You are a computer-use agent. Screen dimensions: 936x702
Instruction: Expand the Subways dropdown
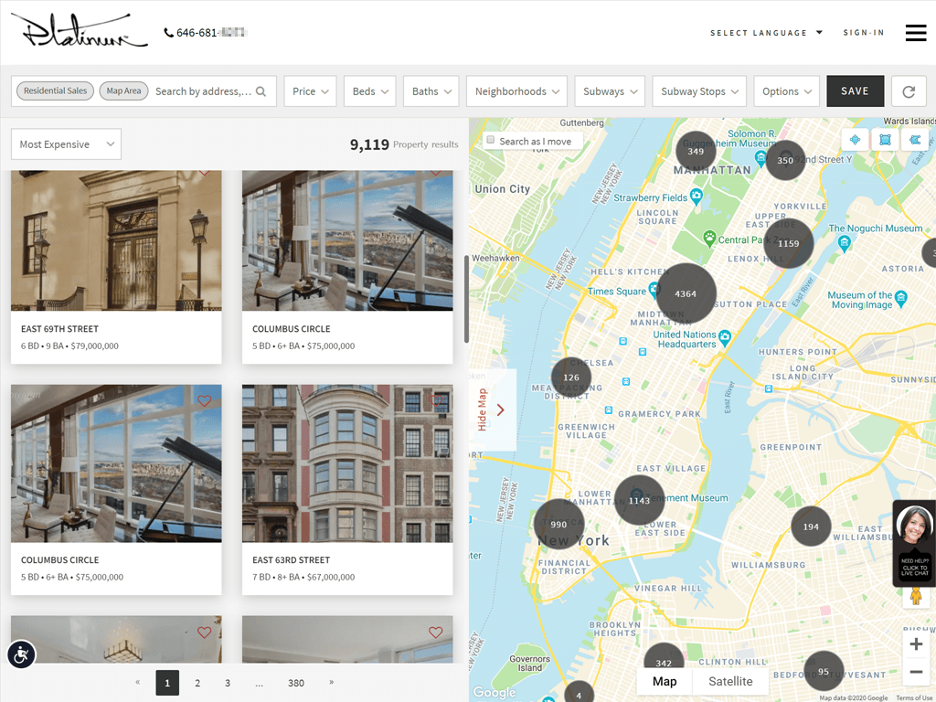click(x=610, y=91)
